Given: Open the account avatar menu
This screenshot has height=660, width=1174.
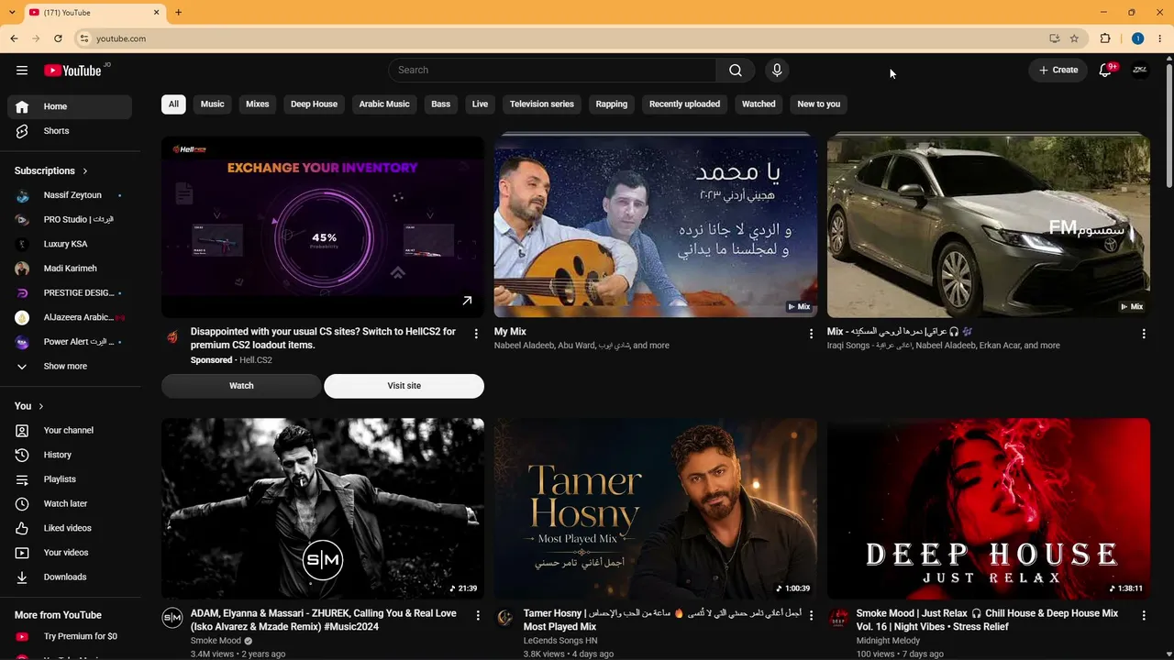Looking at the screenshot, I should 1140,70.
